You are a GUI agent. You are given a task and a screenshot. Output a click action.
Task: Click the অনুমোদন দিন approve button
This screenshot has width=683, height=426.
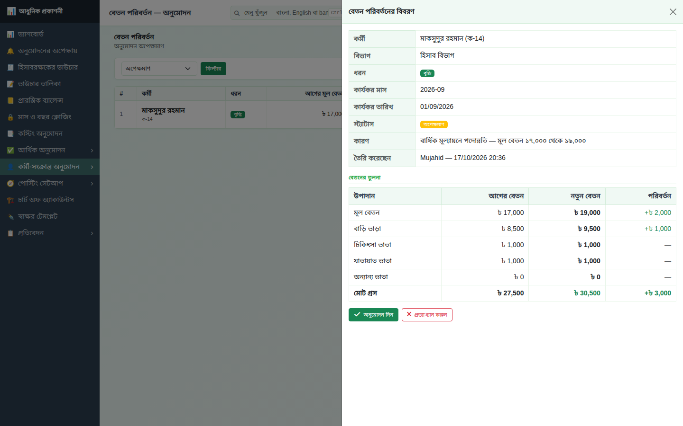pyautogui.click(x=373, y=315)
